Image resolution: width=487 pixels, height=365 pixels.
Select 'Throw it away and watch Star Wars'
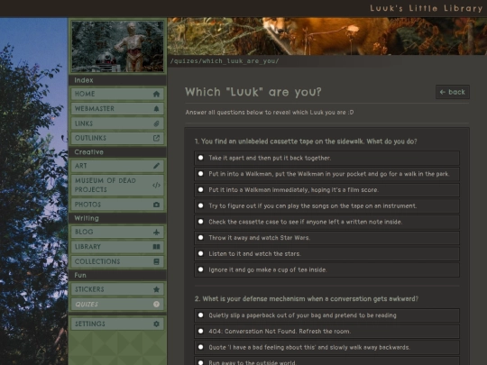click(326, 238)
